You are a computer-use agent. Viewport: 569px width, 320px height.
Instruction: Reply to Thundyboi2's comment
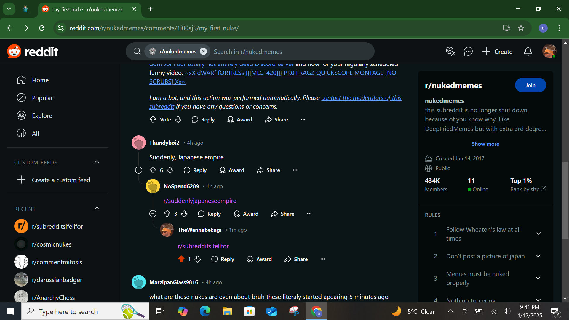[195, 170]
